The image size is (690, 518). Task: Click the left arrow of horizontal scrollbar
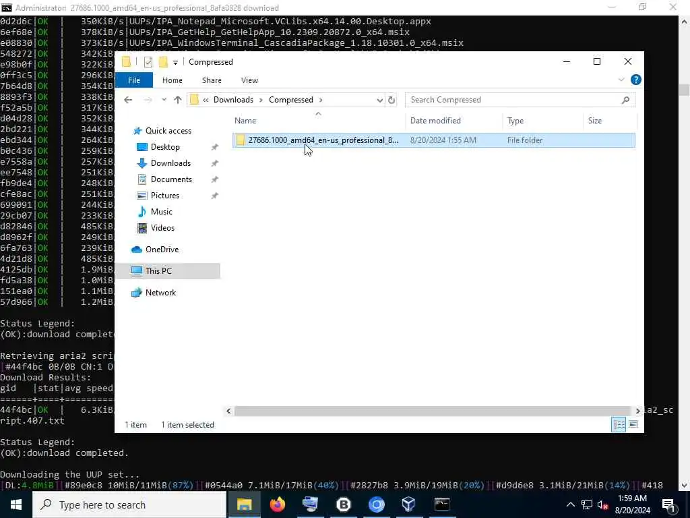228,411
